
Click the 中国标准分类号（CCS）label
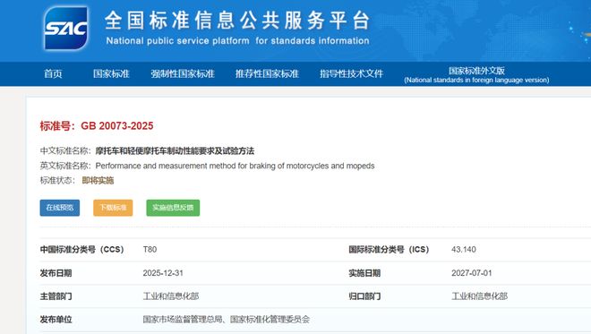81,250
